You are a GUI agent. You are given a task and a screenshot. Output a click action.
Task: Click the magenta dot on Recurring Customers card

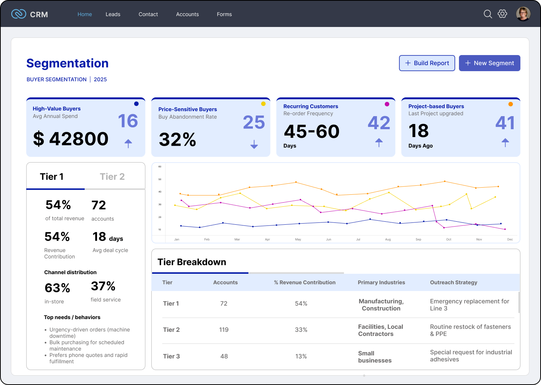pyautogui.click(x=387, y=104)
